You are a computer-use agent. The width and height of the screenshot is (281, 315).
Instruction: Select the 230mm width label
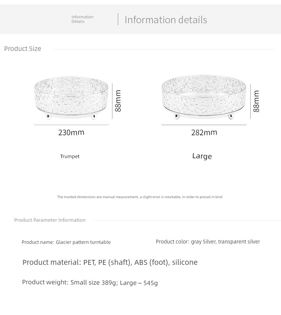(x=71, y=132)
